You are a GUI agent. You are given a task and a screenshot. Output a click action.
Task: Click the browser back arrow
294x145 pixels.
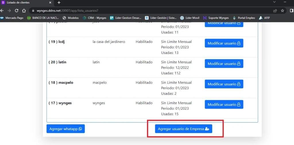click(x=2, y=11)
